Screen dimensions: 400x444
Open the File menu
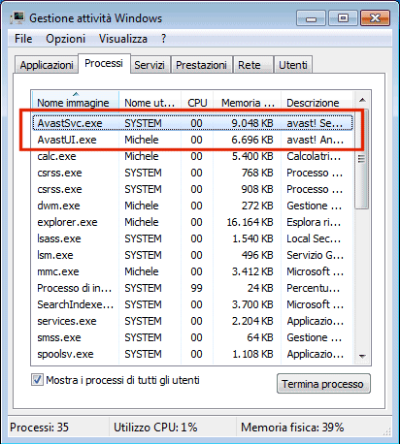(23, 39)
